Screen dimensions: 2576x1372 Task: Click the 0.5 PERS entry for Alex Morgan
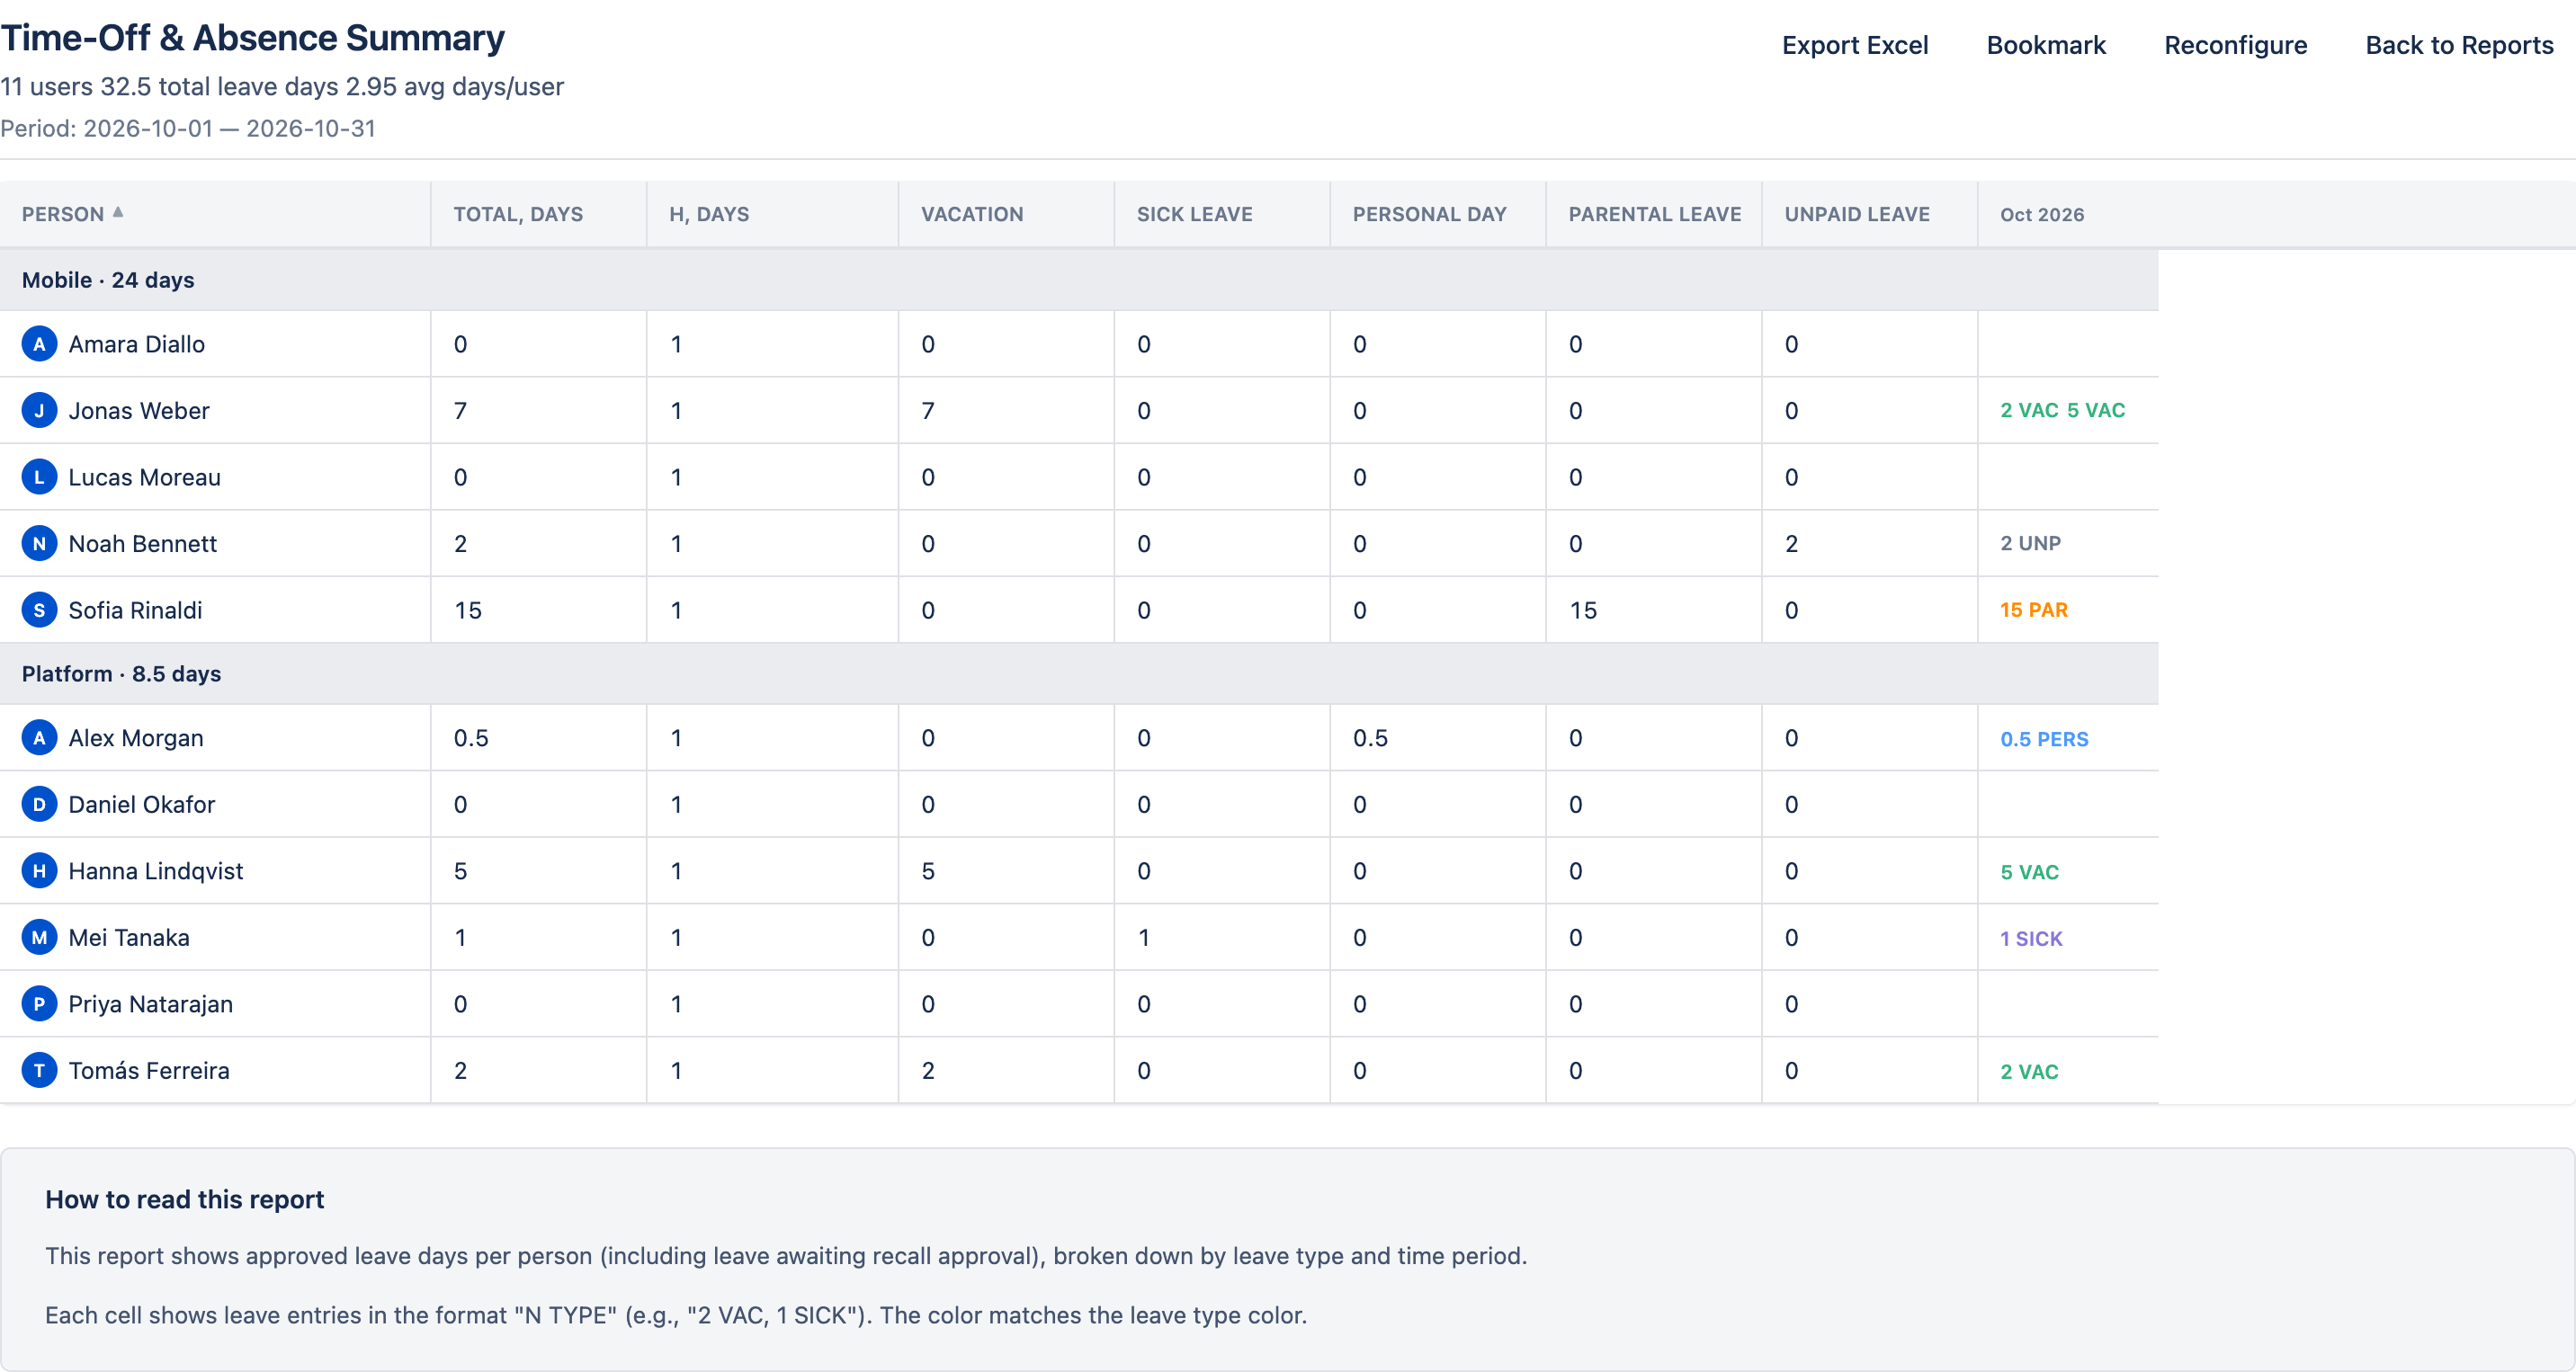click(2044, 738)
